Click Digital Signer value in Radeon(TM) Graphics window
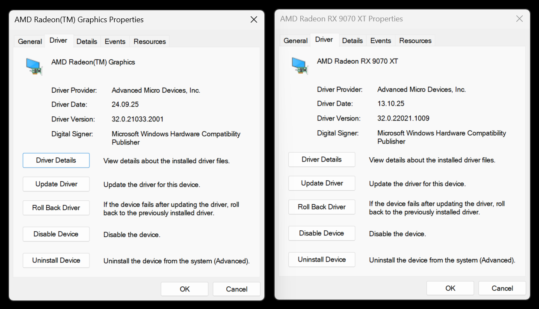The height and width of the screenshot is (309, 539). [x=176, y=138]
